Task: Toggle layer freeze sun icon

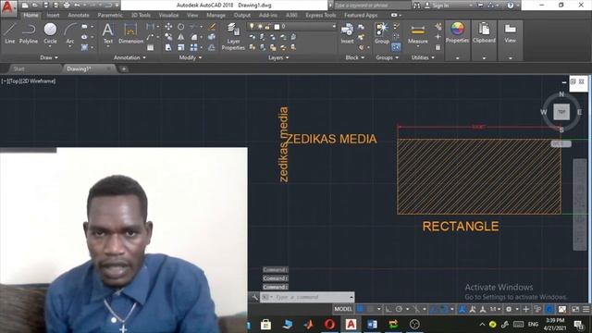Action: tap(260, 27)
